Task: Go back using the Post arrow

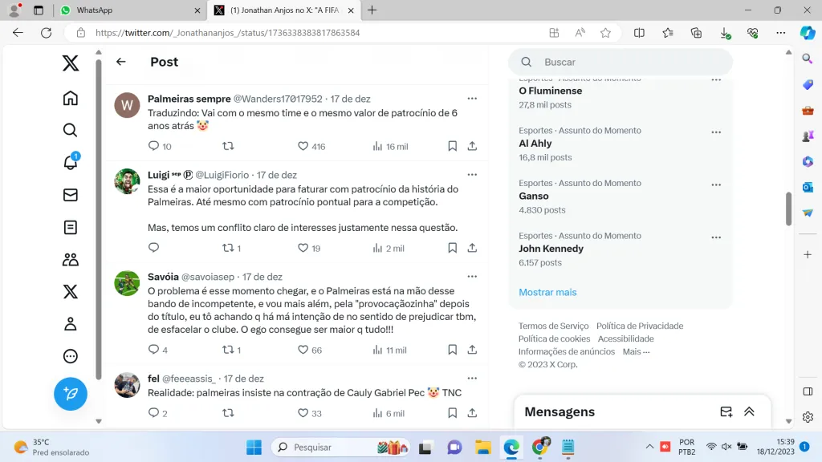Action: [121, 62]
